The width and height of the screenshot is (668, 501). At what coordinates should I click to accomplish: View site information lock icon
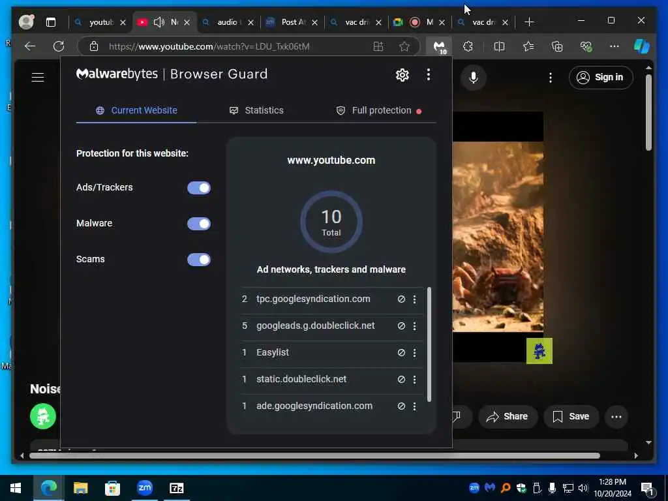tap(94, 46)
